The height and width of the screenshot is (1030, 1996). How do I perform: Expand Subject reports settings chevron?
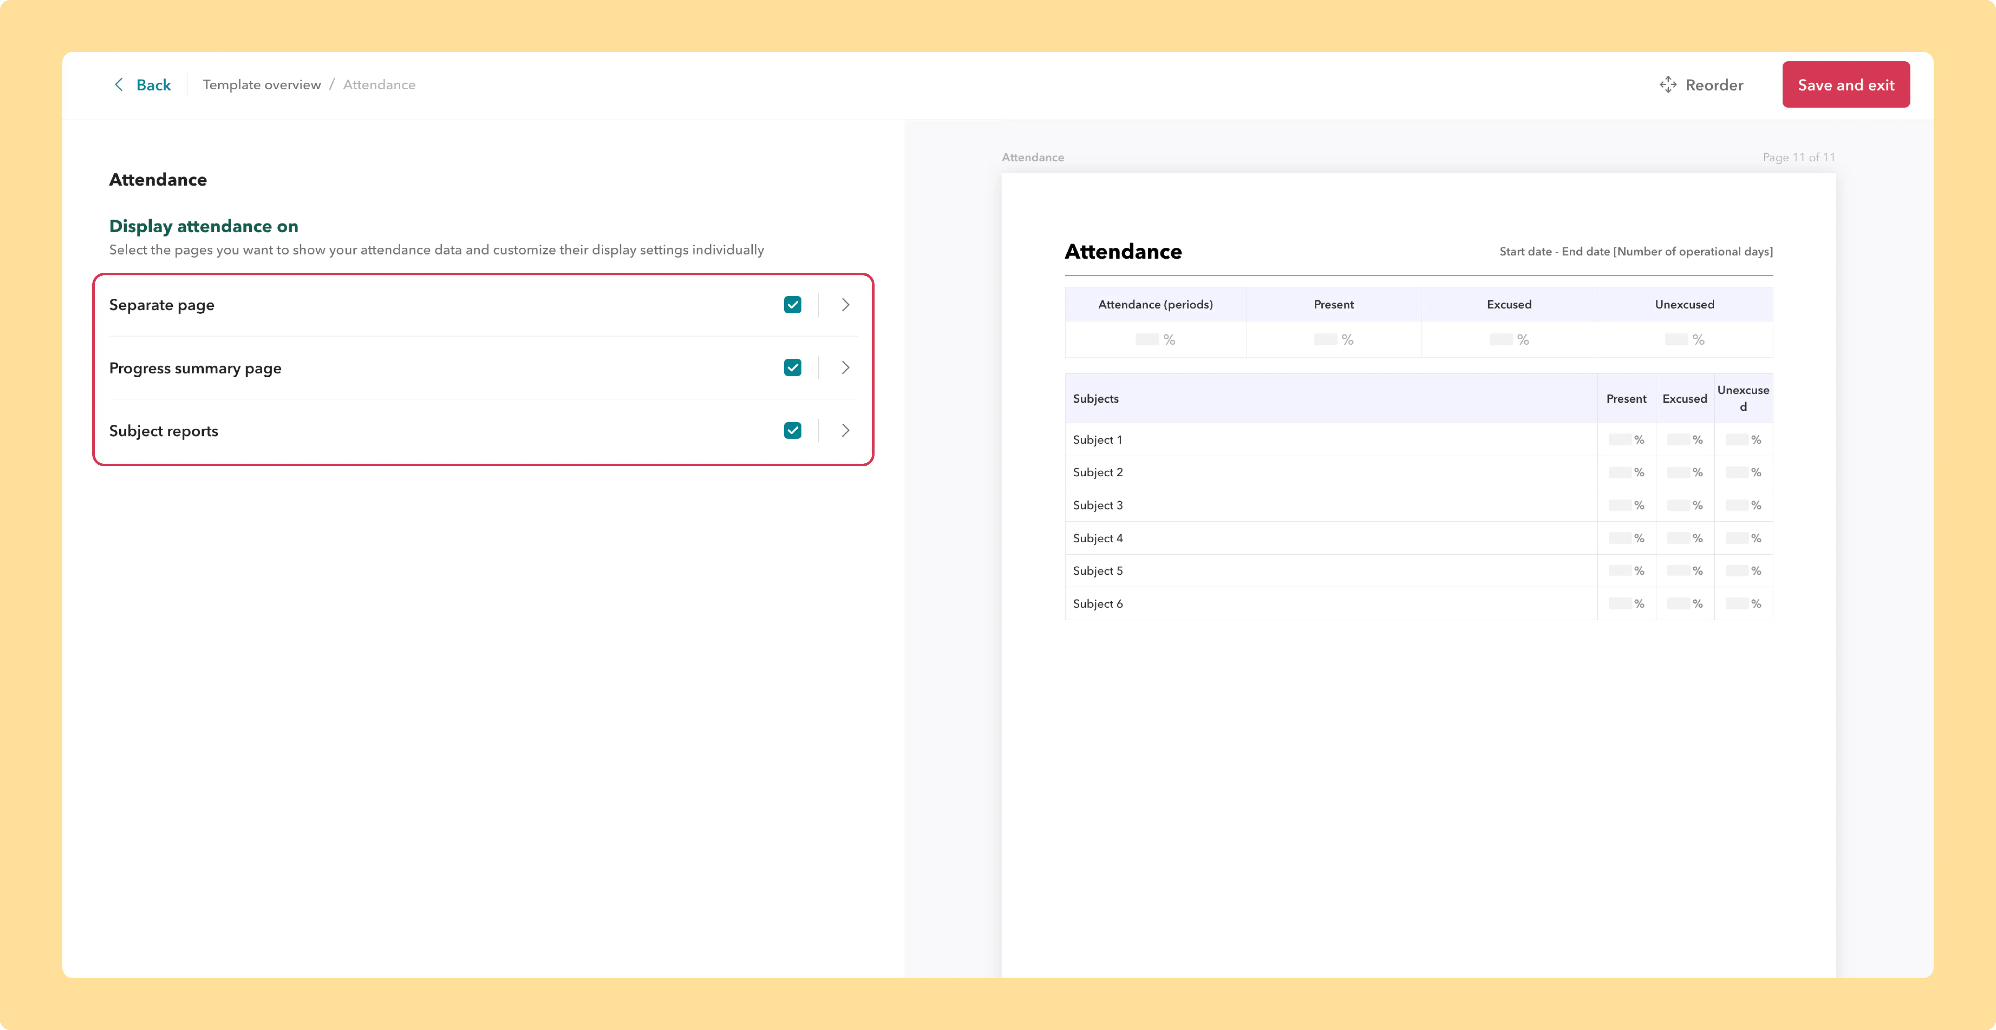click(845, 430)
